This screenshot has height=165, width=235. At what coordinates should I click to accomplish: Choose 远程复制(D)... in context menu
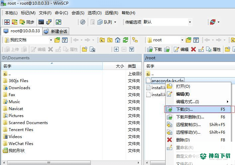click(198, 125)
